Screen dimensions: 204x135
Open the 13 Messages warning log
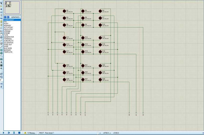[30, 133]
